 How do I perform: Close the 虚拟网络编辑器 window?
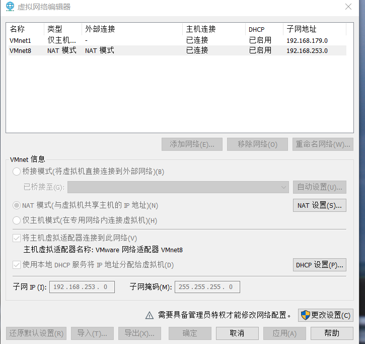[348, 7]
